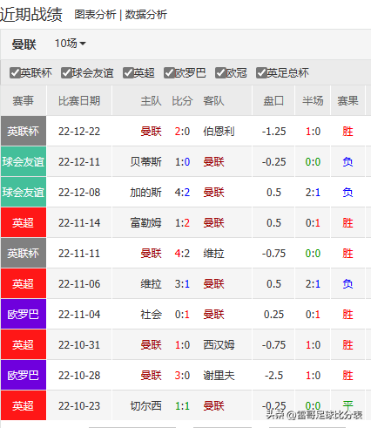Click the 4:2 score in the 加的斯 row

click(x=182, y=193)
